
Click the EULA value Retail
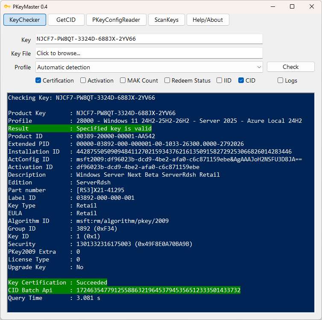(x=86, y=213)
